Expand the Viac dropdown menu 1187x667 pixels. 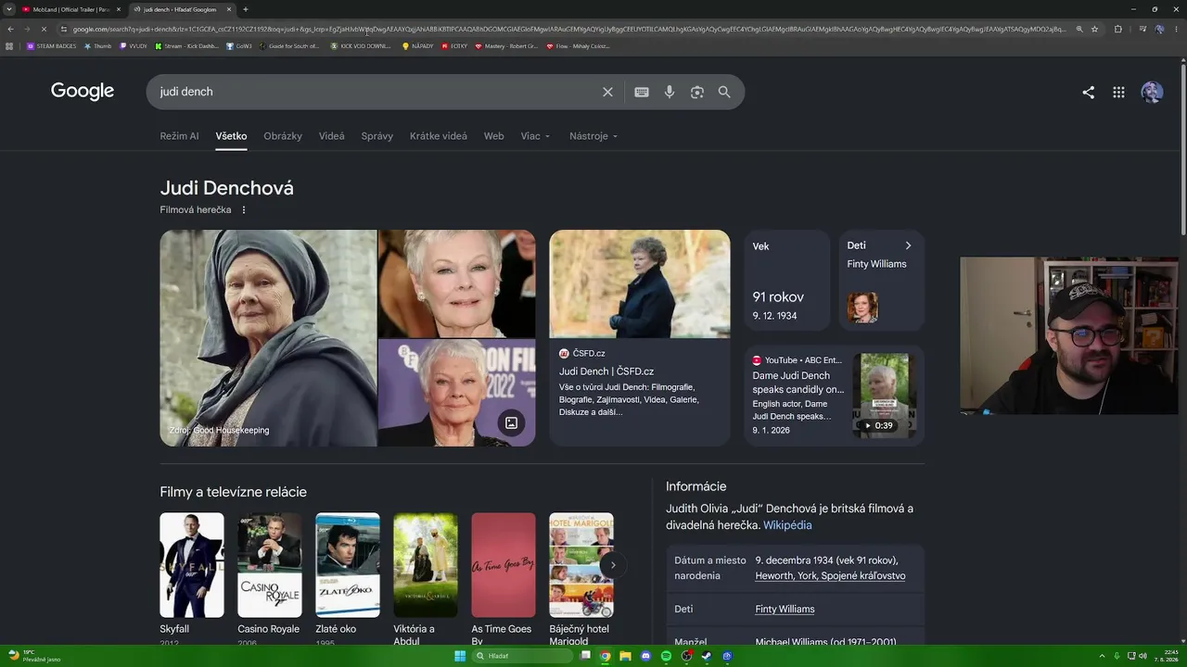[535, 136]
